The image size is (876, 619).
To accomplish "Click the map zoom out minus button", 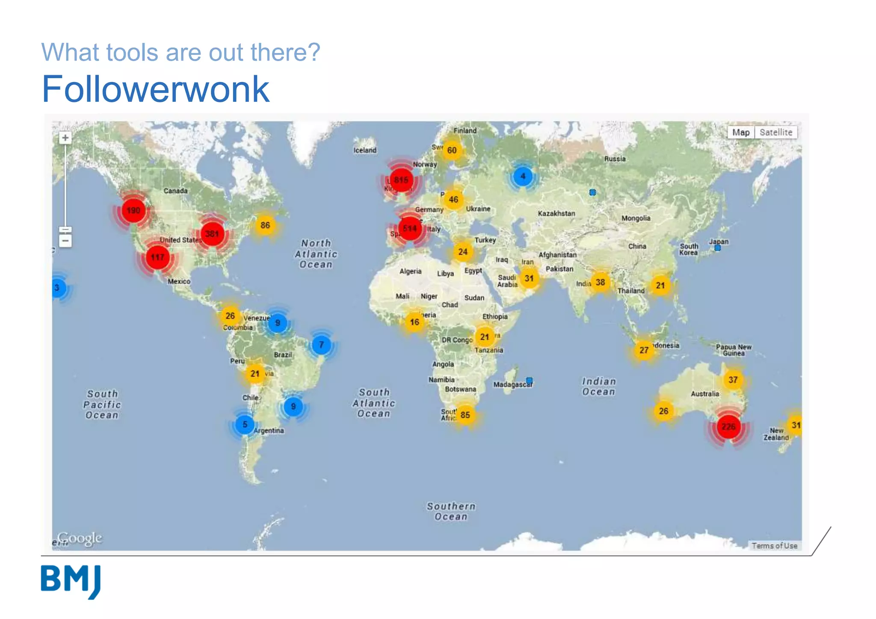I will point(65,241).
